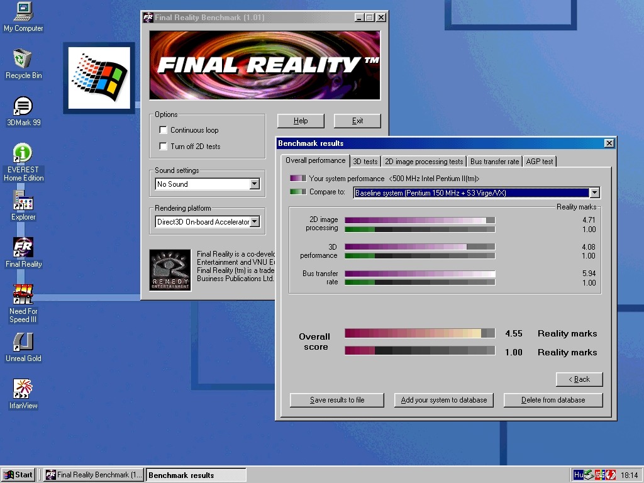Select the Unreal Gold desktop shortcut
This screenshot has height=483, width=644.
(23, 347)
